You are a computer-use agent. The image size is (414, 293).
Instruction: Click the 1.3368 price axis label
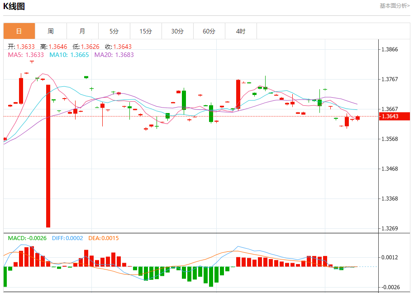click(x=390, y=198)
